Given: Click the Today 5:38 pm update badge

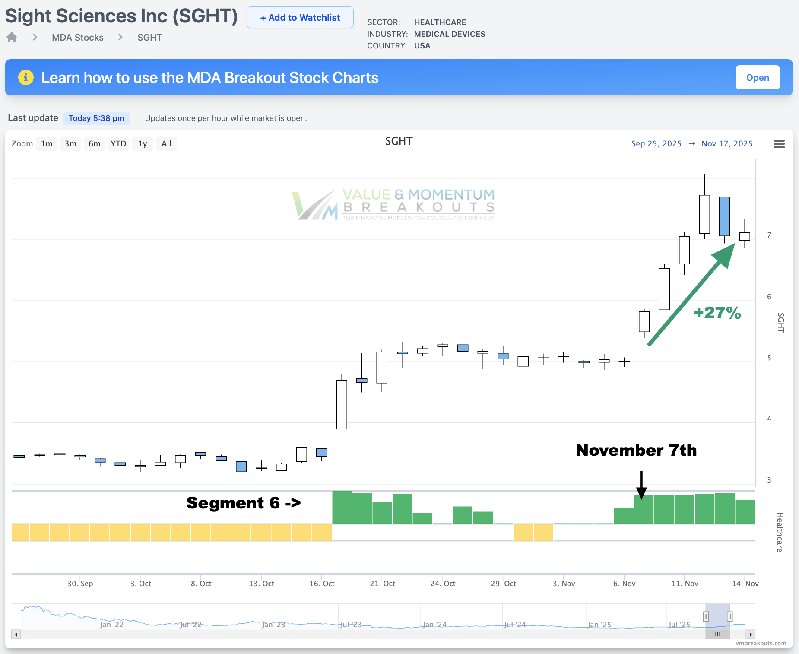Looking at the screenshot, I should pyautogui.click(x=96, y=117).
